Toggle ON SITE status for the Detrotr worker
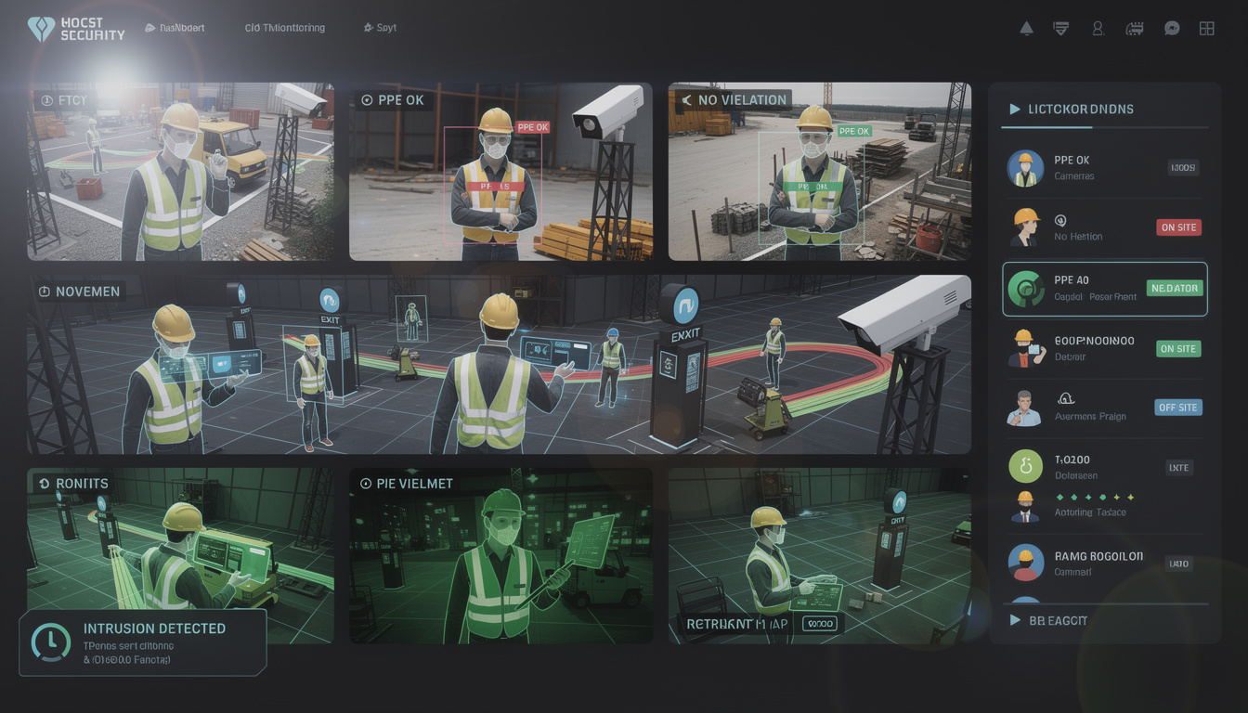This screenshot has height=713, width=1248. point(1178,348)
